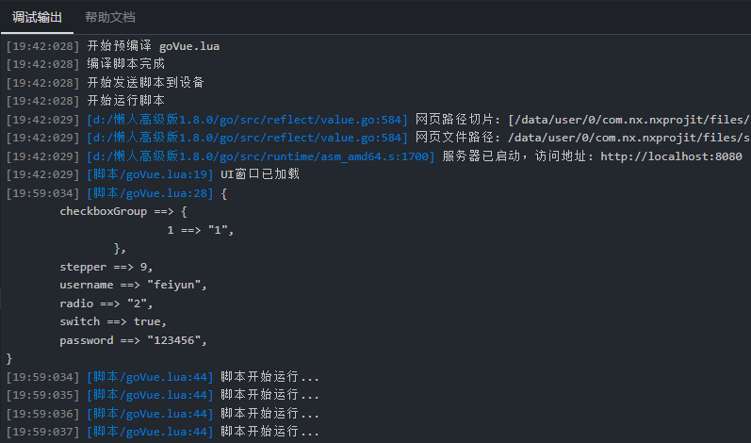Click the goVue.lua:44 link at 19:59:037

[151, 432]
